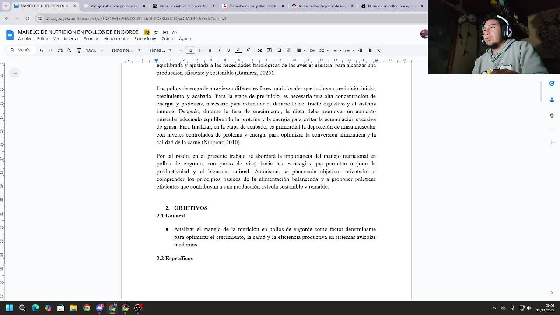The width and height of the screenshot is (560, 315).
Task: Open the Windows Start menu
Action: [10, 308]
